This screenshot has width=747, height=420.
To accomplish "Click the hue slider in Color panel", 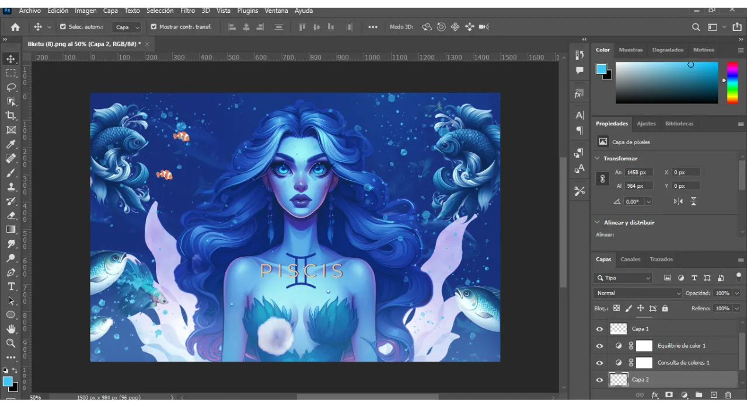I will [x=732, y=82].
